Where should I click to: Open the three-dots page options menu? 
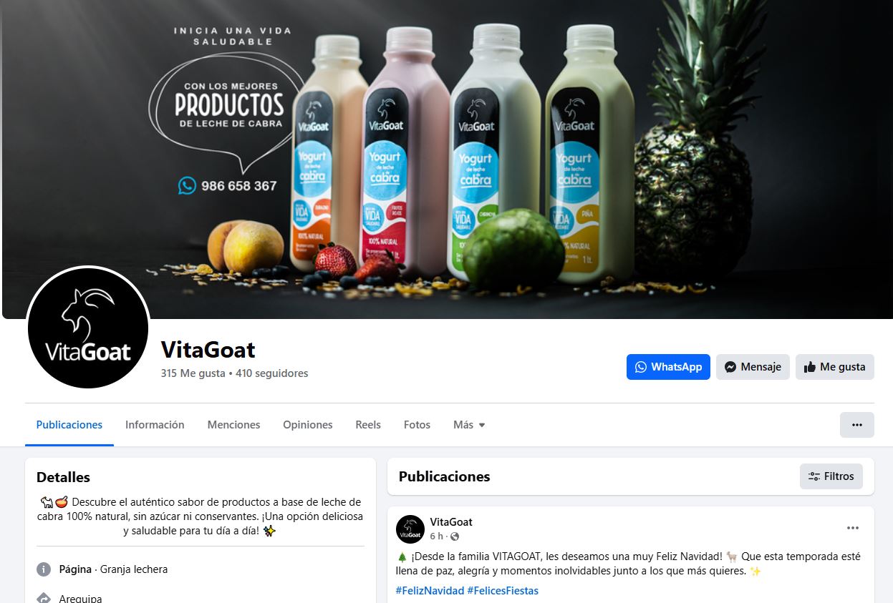pos(856,425)
